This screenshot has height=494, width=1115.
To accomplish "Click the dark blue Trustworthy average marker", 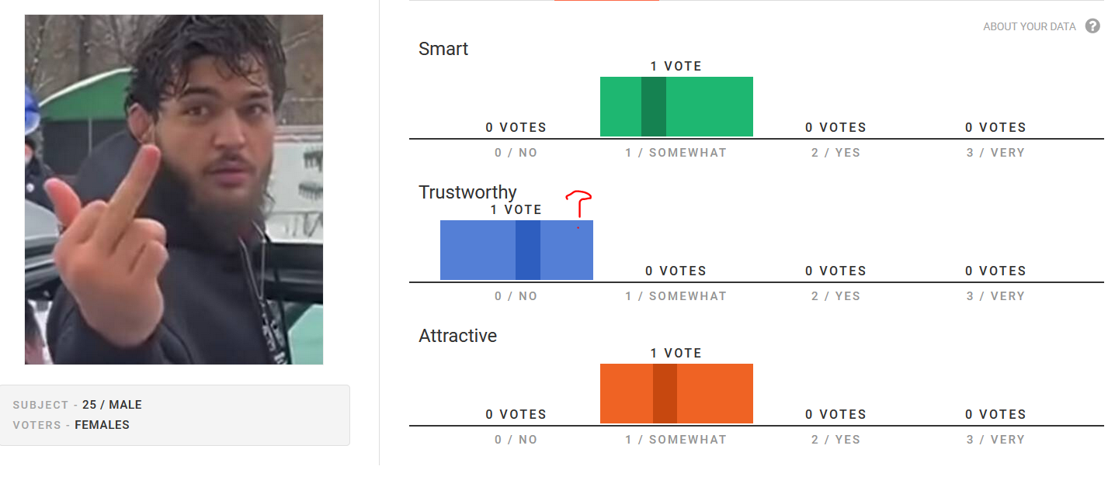I will [528, 250].
